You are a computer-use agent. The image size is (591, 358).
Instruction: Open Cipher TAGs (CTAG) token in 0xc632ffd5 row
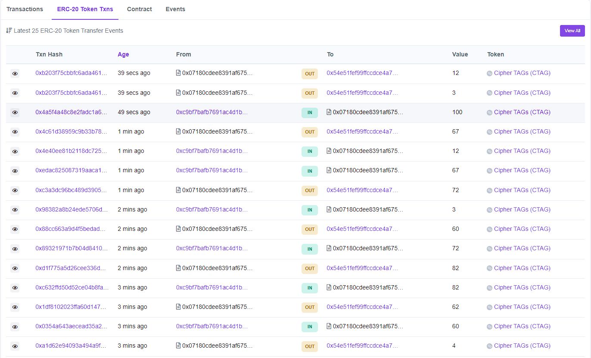pos(522,287)
